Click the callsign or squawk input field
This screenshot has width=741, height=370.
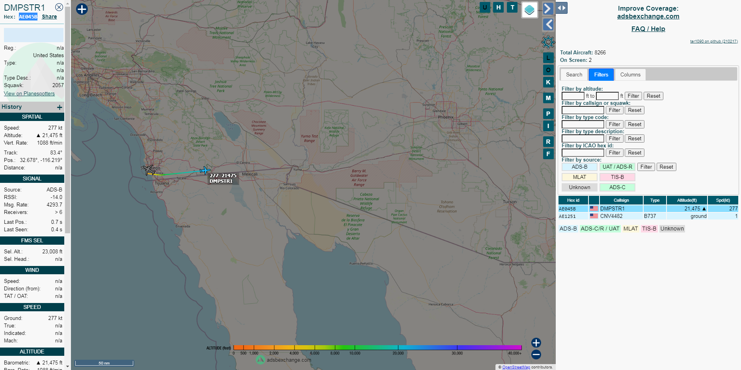click(583, 110)
